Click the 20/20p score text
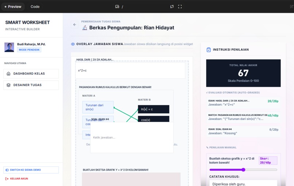Image resolution: width=294 pixels, height=186 pixels. coord(273,101)
